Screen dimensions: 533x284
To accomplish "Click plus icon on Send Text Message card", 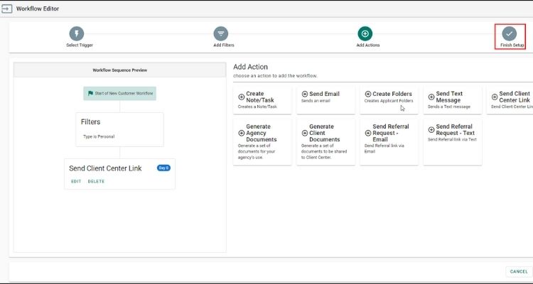I will coord(431,97).
